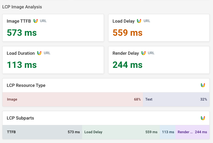Click the Load Delay card title
Image resolution: width=213 pixels, height=143 pixels.
pyautogui.click(x=124, y=21)
